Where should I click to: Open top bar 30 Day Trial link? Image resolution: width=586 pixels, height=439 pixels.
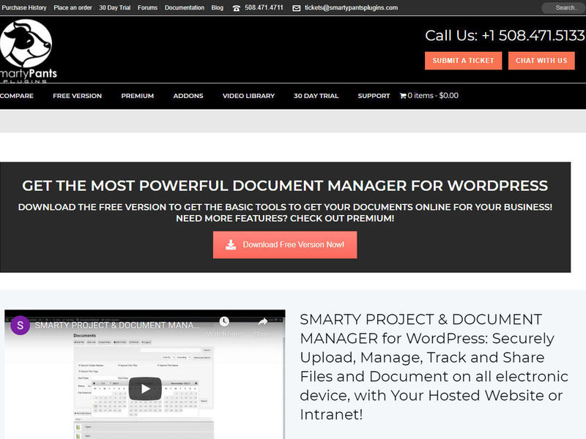(115, 8)
